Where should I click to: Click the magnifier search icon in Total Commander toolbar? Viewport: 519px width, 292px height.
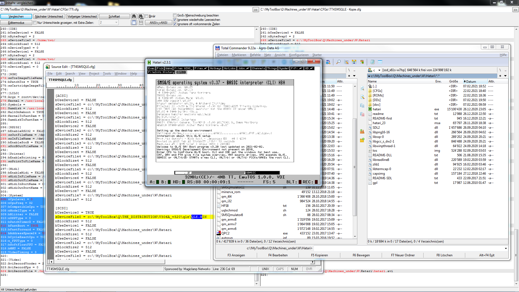(338, 62)
